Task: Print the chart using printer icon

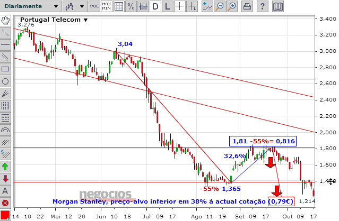Action: point(247,6)
